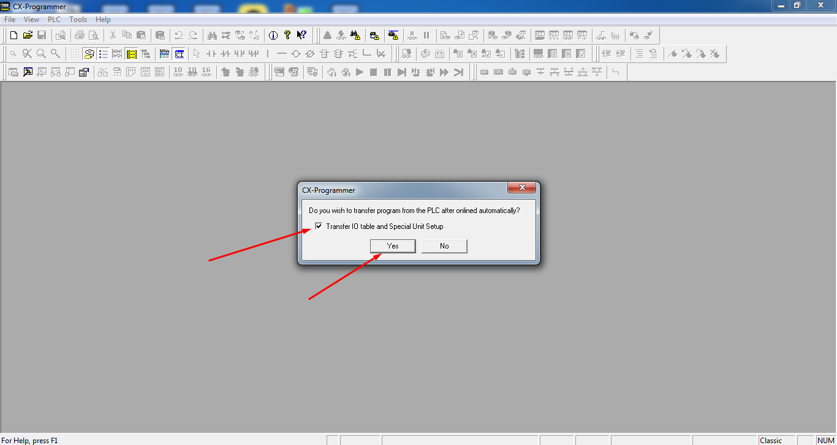The width and height of the screenshot is (837, 445).
Task: Open the File menu
Action: click(10, 20)
